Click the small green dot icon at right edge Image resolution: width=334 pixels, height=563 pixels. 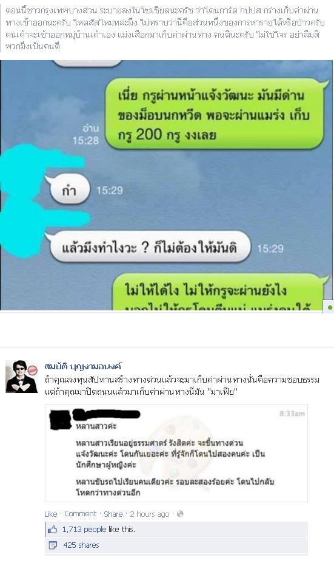click(330, 307)
